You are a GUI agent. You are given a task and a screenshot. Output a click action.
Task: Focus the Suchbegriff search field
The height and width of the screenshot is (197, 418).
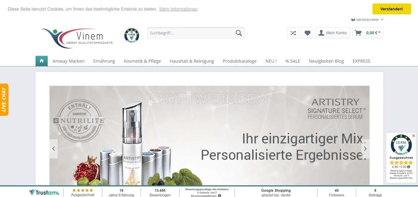(x=191, y=33)
